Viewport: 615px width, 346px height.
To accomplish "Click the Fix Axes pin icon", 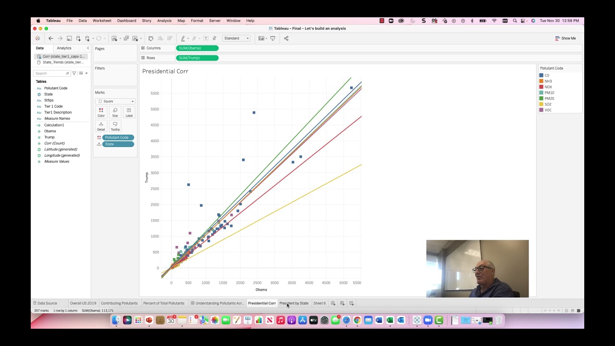I will [214, 38].
